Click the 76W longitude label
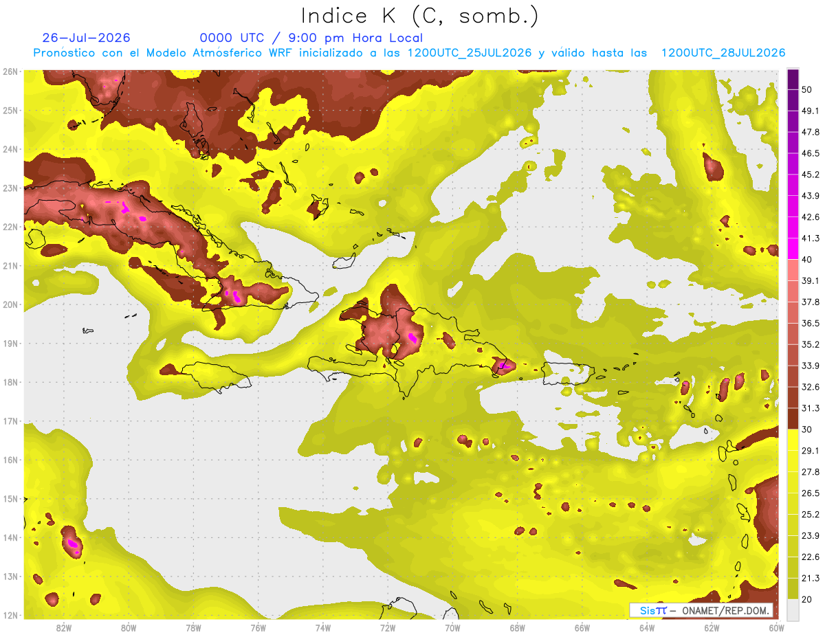 coord(258,627)
